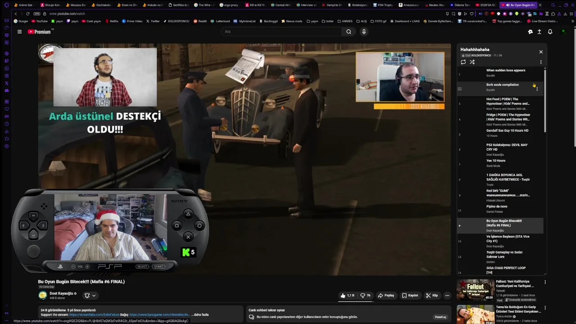Viewport: 576px width, 324px height.
Task: Open the ANIMES bookmark folder
Action: pyautogui.click(x=344, y=21)
